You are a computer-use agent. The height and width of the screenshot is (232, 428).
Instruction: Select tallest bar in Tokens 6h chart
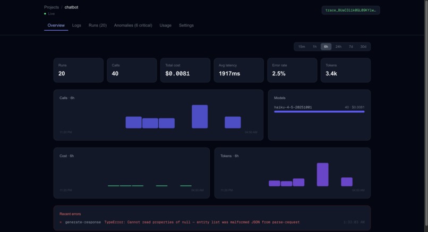point(323,175)
